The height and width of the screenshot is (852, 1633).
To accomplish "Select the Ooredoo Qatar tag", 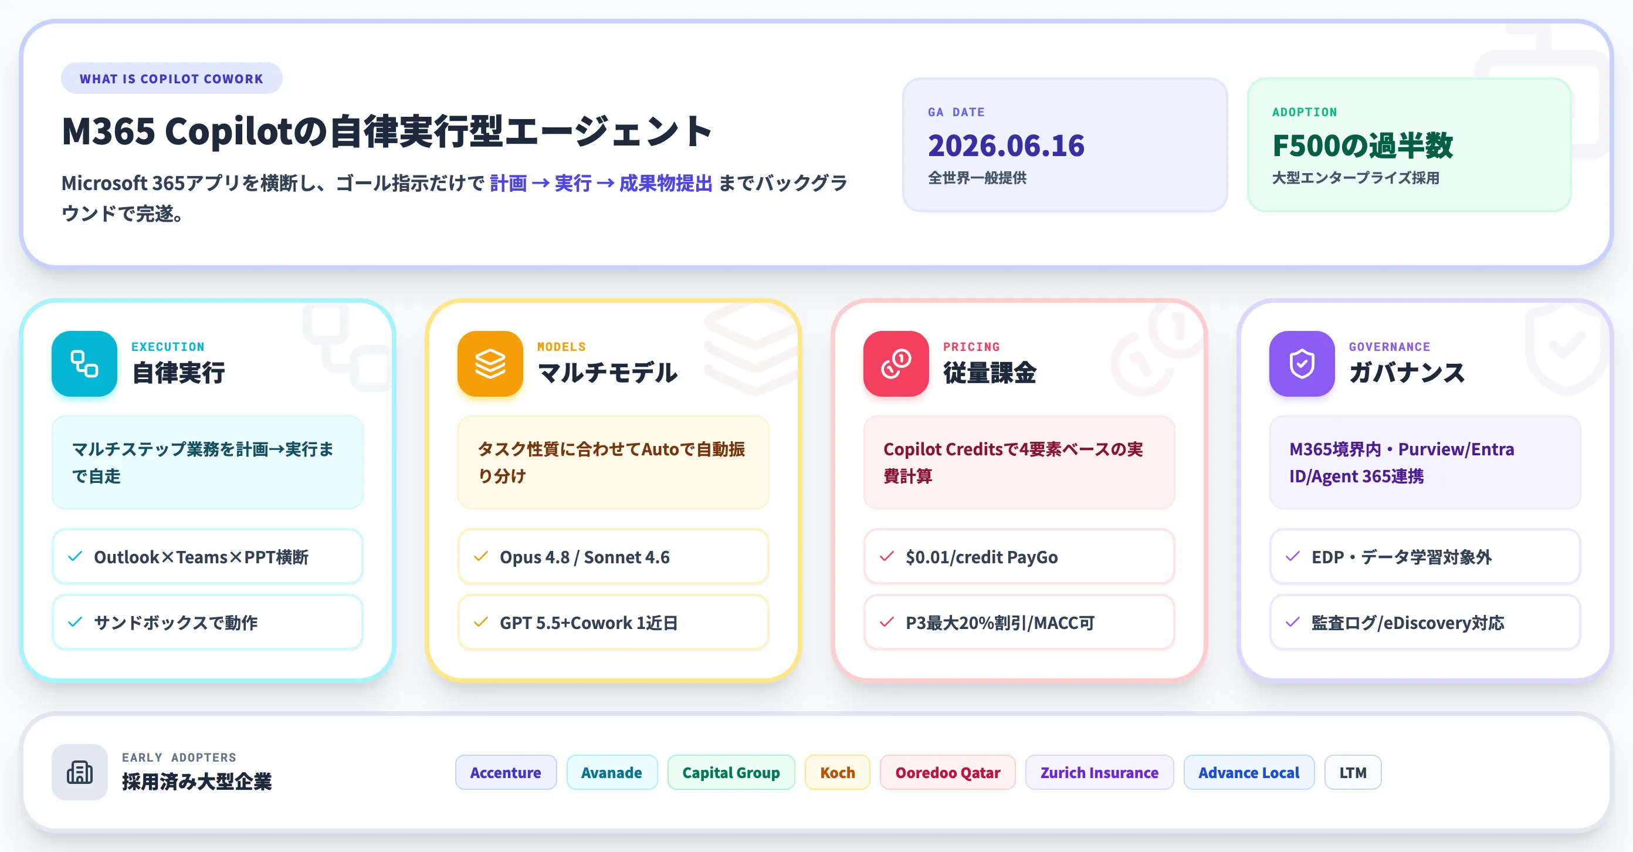I will pyautogui.click(x=948, y=772).
